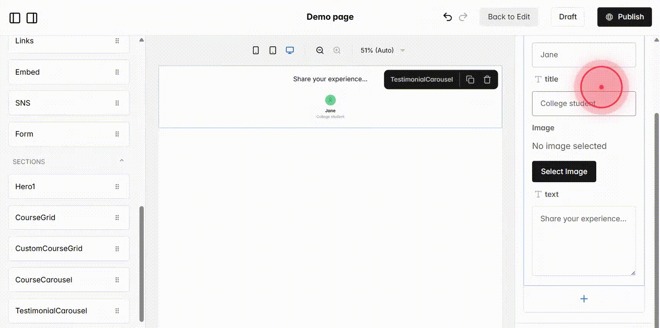
Task: Grab the drag handle next to Embed
Action: click(117, 72)
